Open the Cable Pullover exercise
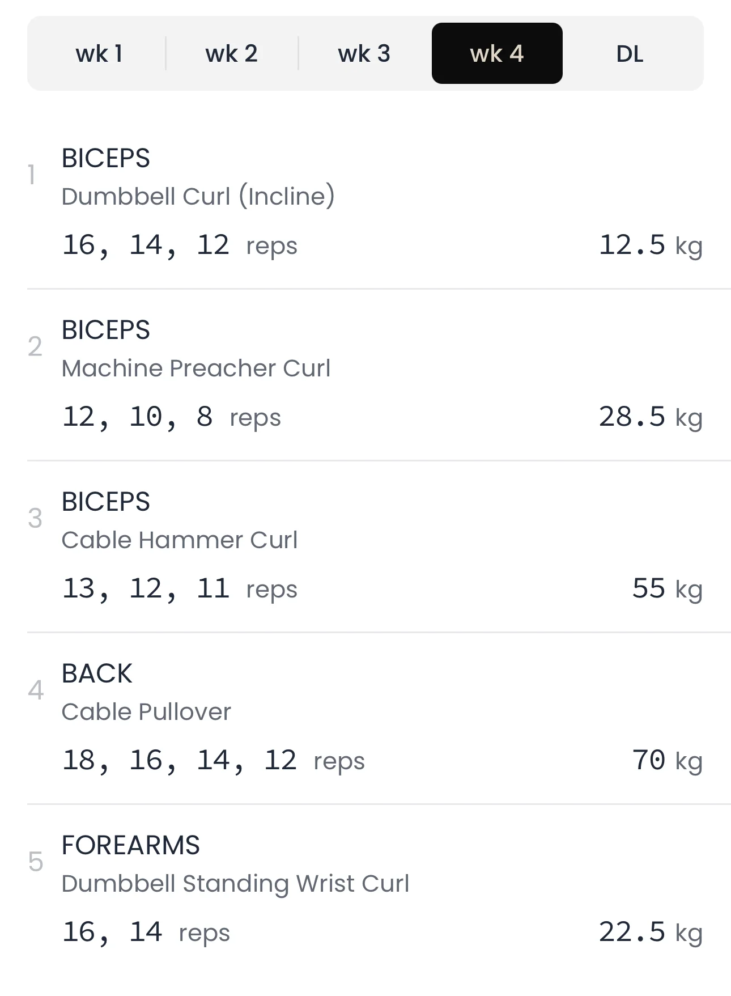Screen dimensions: 731x996 (146, 712)
